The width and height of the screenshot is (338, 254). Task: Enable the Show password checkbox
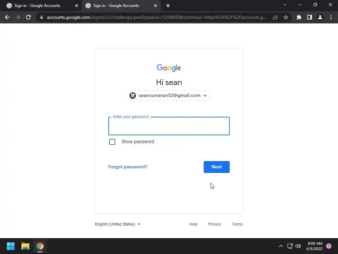tap(112, 142)
